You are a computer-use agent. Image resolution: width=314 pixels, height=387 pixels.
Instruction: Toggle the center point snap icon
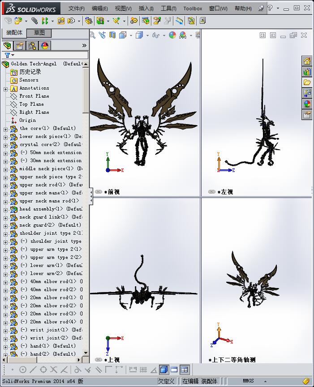[23, 370]
